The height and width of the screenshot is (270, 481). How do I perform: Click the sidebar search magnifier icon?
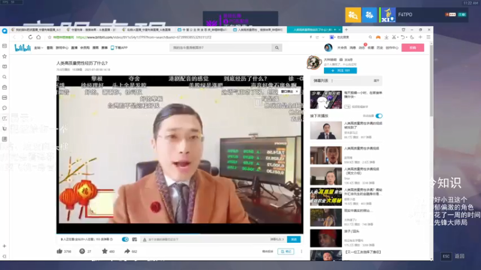4,77
